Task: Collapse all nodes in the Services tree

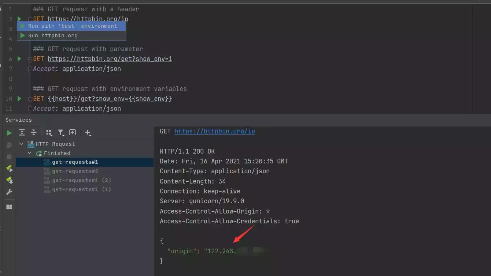Action: click(x=34, y=132)
